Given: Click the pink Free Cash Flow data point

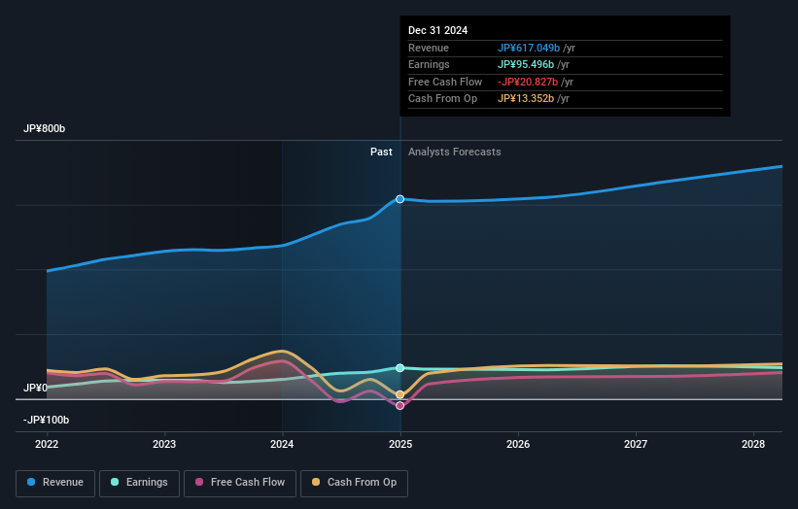Looking at the screenshot, I should [x=400, y=406].
